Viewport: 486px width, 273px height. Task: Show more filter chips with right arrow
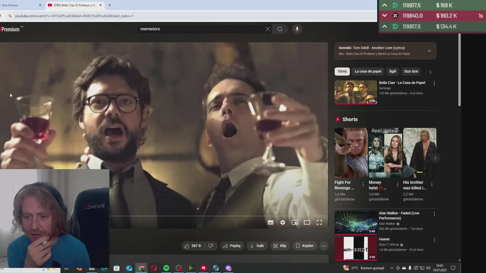(x=430, y=72)
